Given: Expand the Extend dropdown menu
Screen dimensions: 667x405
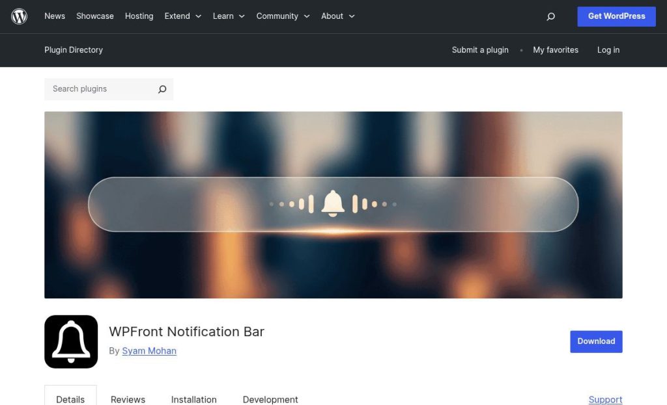Looking at the screenshot, I should [182, 16].
